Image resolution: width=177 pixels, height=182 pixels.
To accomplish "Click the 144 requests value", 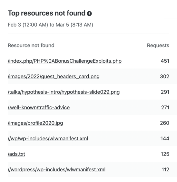I will (x=165, y=139).
